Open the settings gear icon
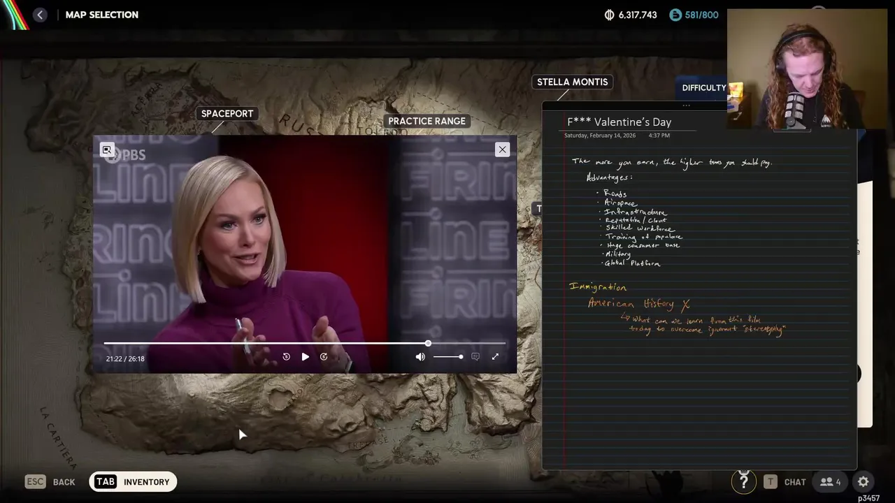The width and height of the screenshot is (895, 503). point(864,481)
